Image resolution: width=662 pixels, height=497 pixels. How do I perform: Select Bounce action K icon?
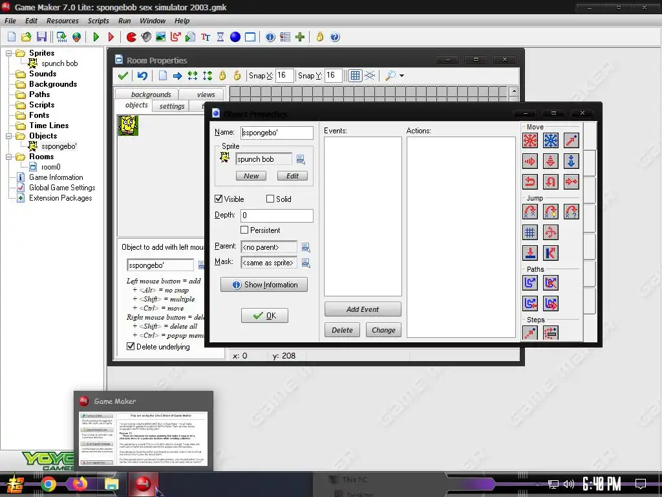551,253
